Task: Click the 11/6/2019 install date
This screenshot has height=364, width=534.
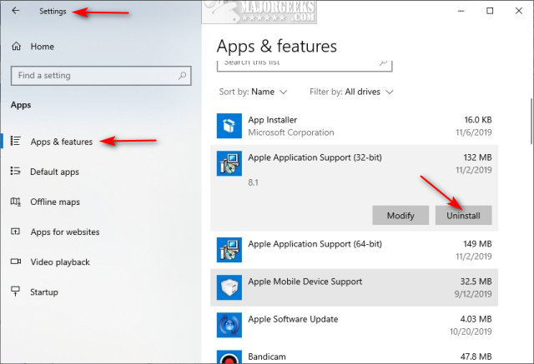Action: click(474, 132)
